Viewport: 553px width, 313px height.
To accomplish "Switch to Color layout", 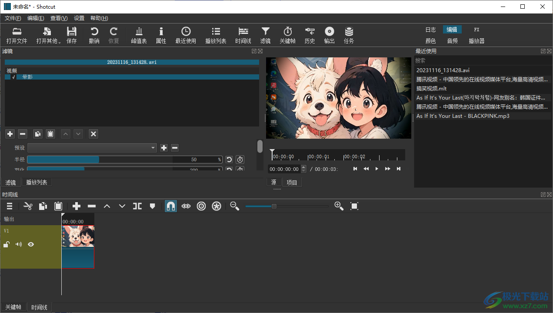I will [x=430, y=41].
